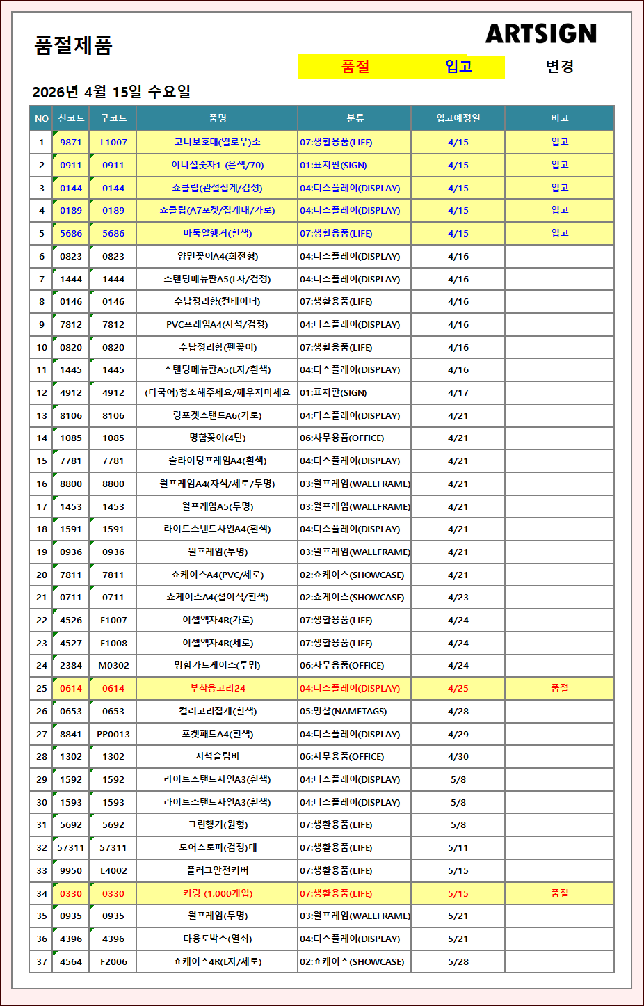Select the old code cell PP0013
The image size is (644, 1006).
[x=113, y=734]
